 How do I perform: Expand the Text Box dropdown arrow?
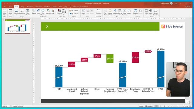[x=106, y=15]
